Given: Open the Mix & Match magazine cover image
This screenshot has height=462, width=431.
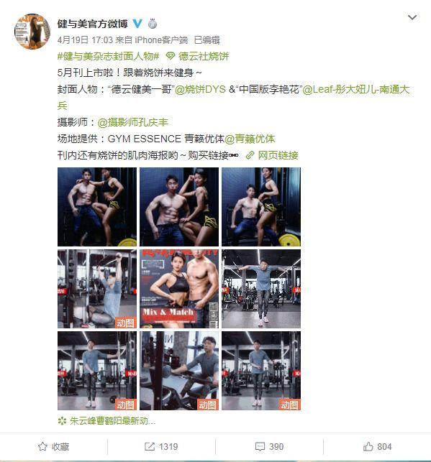Looking at the screenshot, I should (x=179, y=289).
